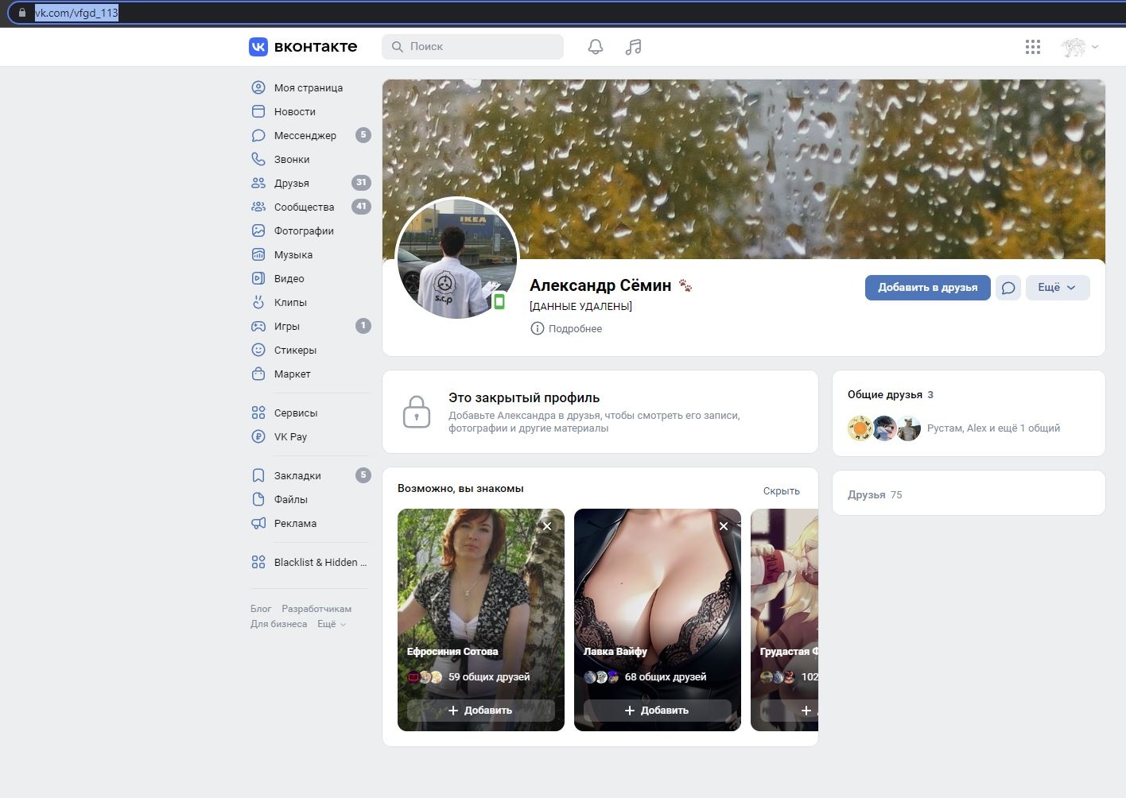Click the Поиск search field

click(472, 47)
